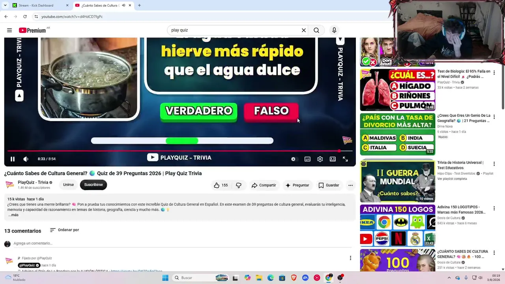This screenshot has width=505, height=284.
Task: Close the YouTube video tab
Action: pos(130,6)
